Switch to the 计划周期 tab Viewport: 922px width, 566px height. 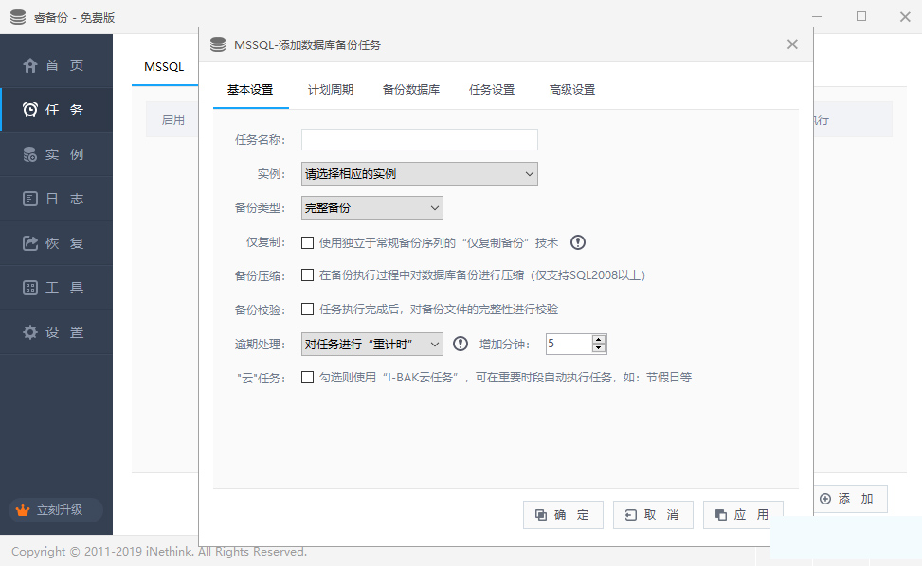pyautogui.click(x=330, y=90)
